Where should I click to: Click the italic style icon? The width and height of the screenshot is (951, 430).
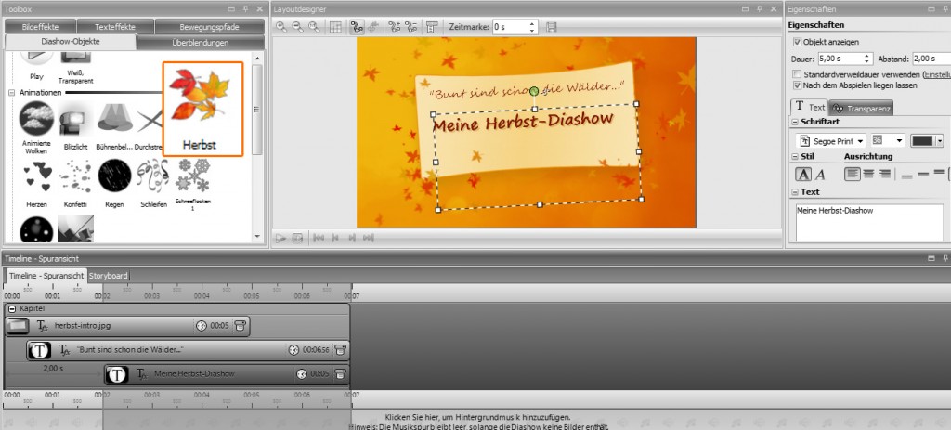pyautogui.click(x=818, y=174)
